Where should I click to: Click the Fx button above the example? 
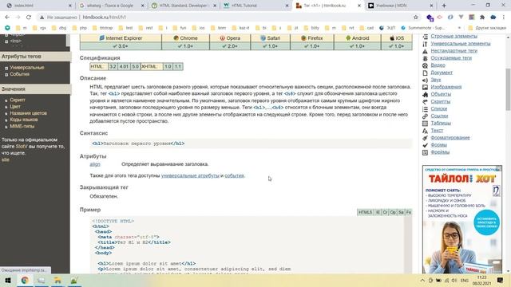(409, 212)
